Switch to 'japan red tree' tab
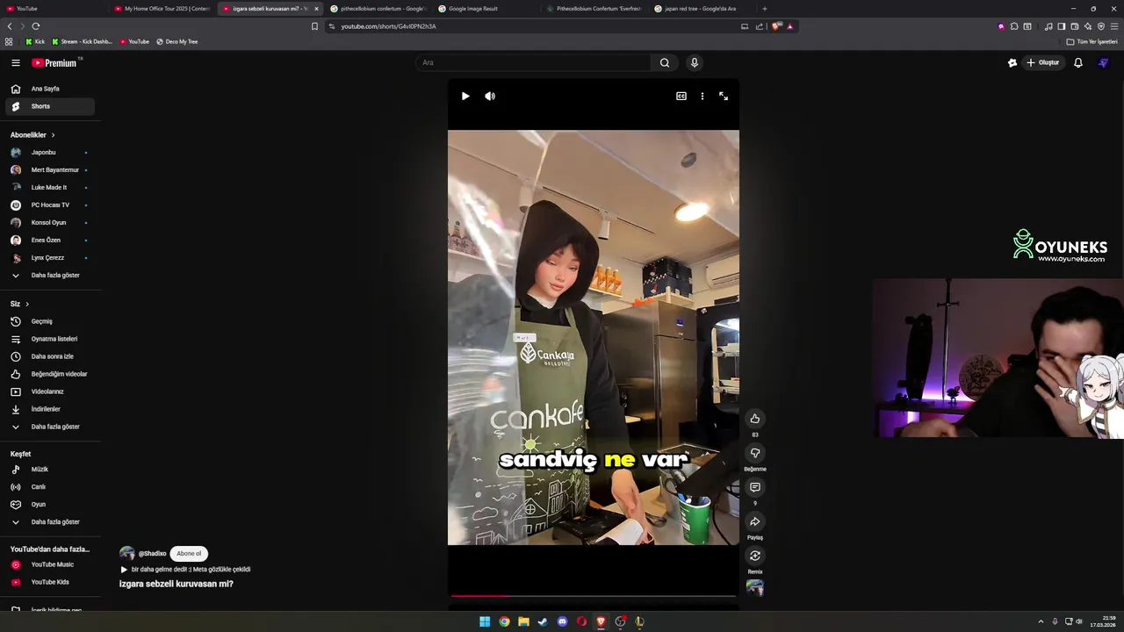 click(x=702, y=9)
